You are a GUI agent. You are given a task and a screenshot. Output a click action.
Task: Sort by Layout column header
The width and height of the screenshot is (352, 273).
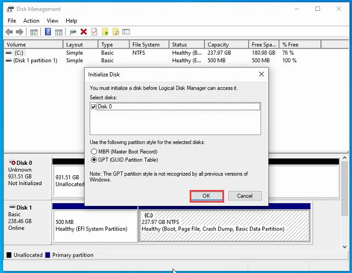(x=81, y=44)
